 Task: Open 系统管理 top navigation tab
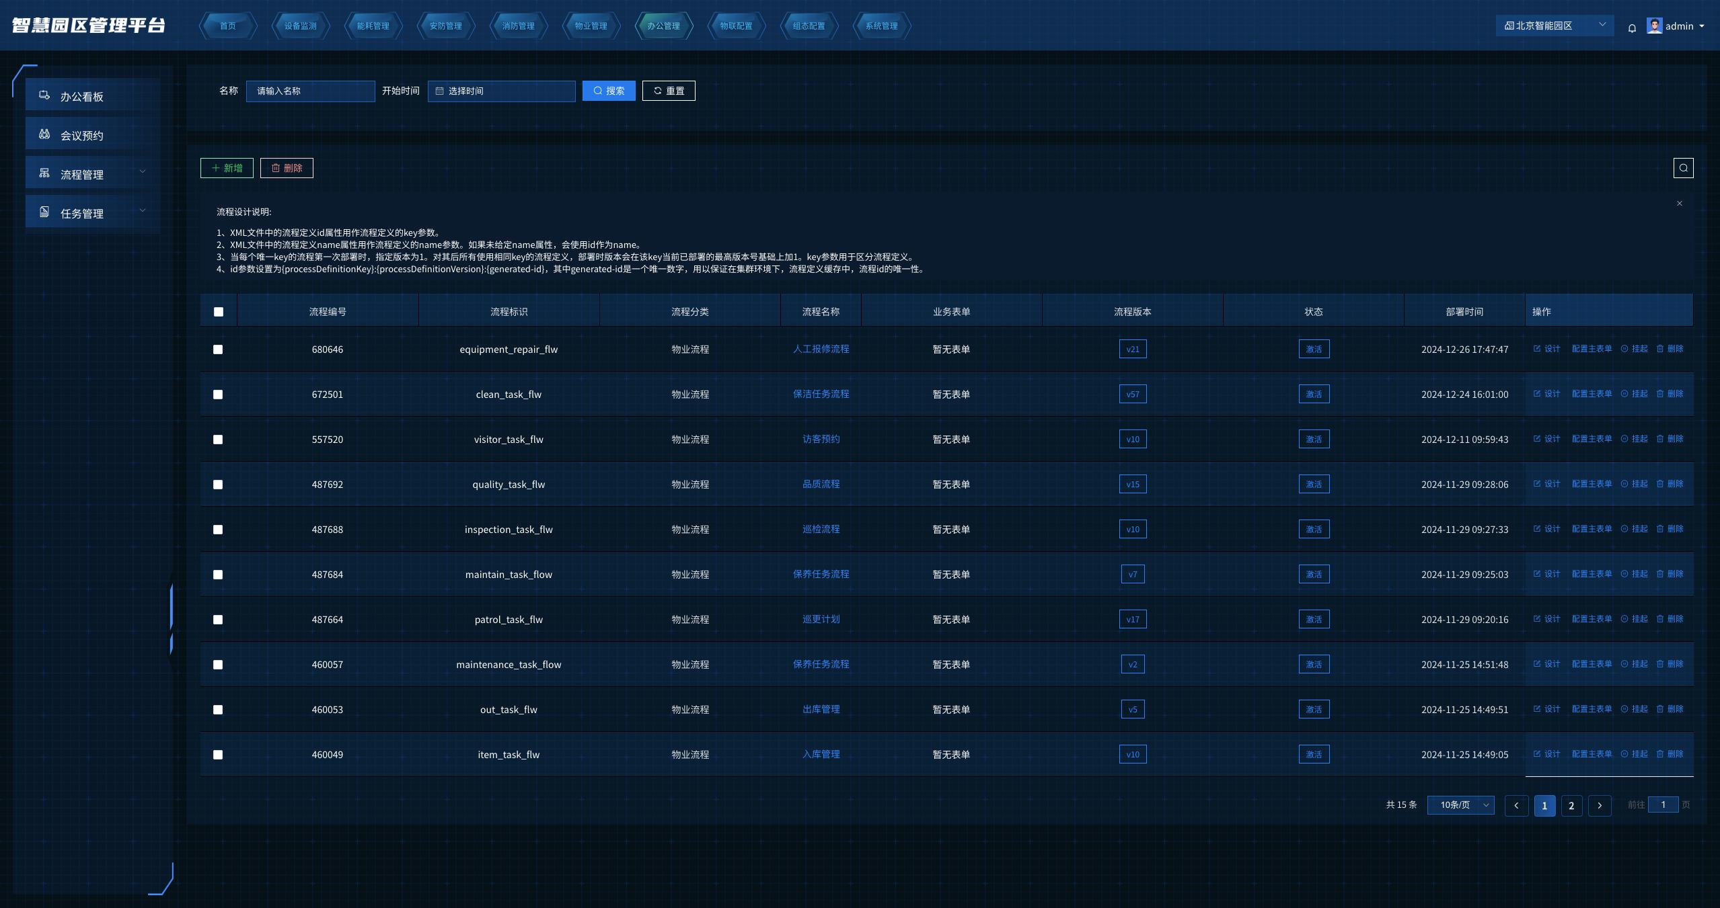click(881, 26)
